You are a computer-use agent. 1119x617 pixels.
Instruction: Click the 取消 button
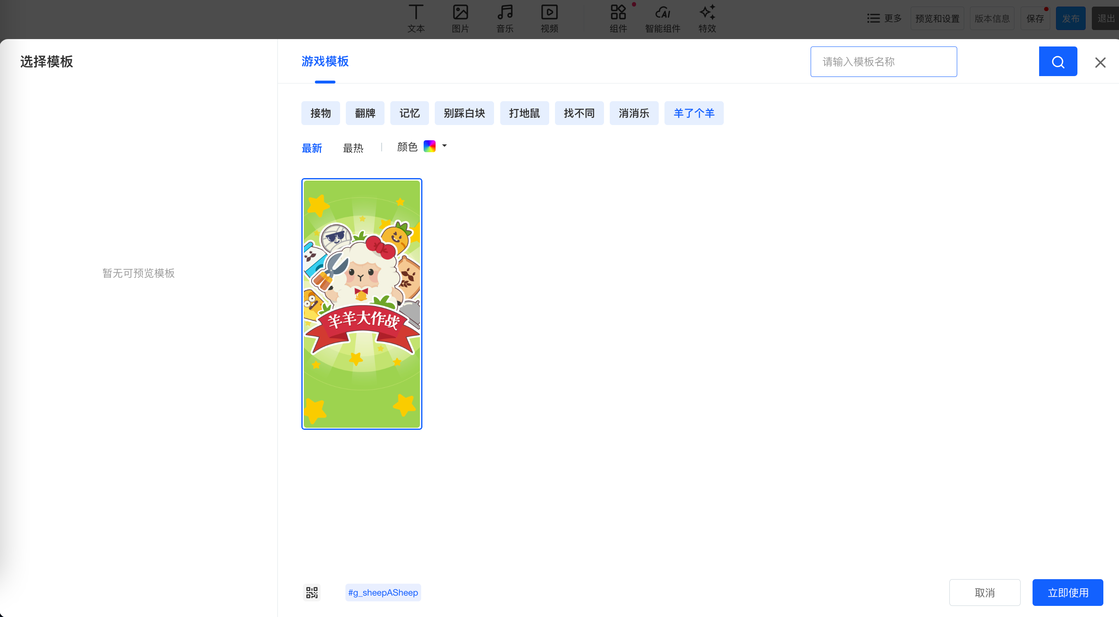coord(984,592)
